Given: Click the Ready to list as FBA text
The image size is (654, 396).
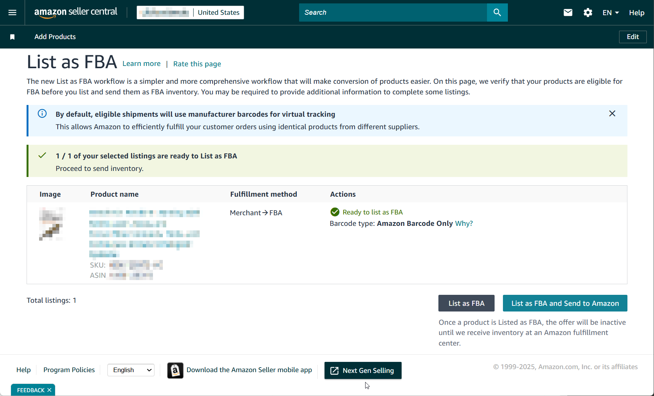Looking at the screenshot, I should [373, 212].
